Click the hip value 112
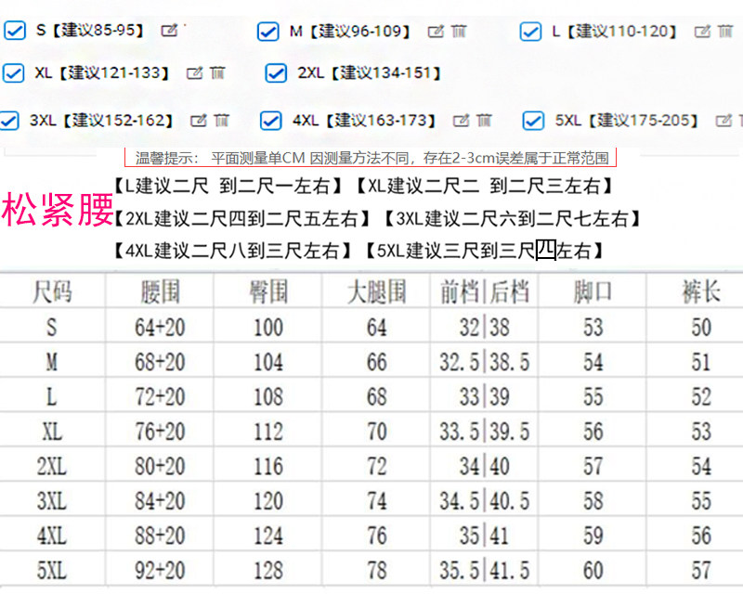Viewport: 743px width, 594px height. pos(268,432)
